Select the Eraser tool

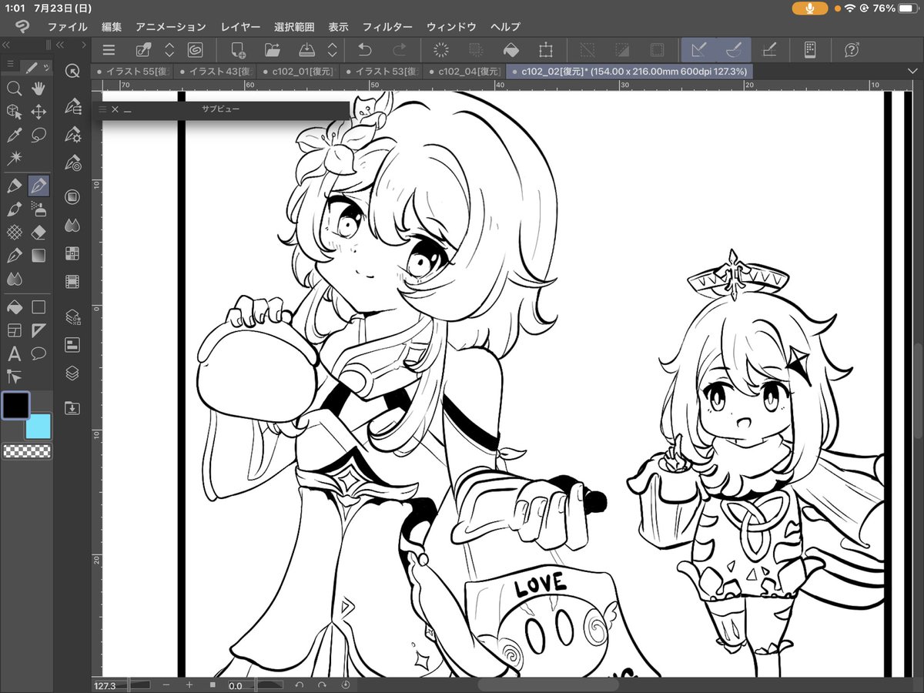click(38, 232)
